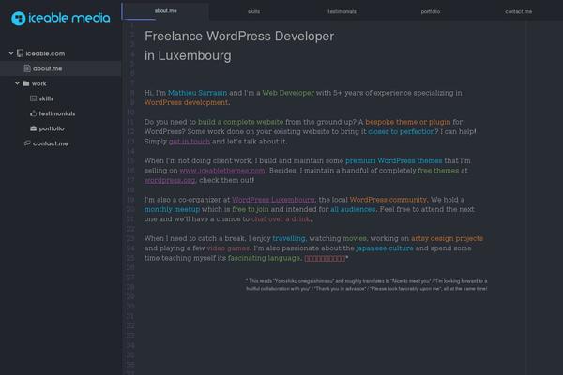Click the file icon next to about.me
Viewport: 563px width, 375px height.
pyautogui.click(x=27, y=68)
